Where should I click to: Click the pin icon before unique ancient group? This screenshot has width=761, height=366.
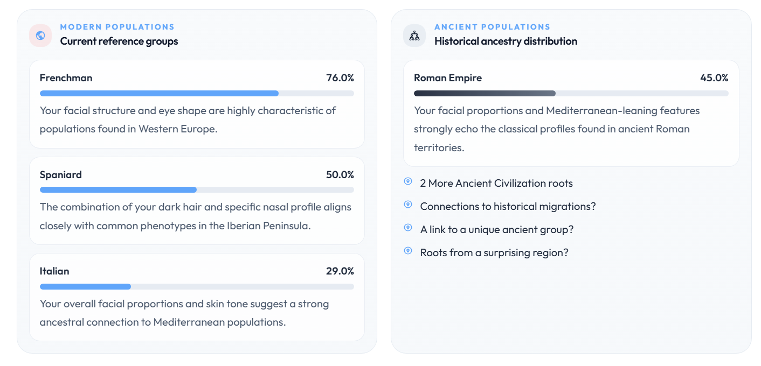pos(408,228)
